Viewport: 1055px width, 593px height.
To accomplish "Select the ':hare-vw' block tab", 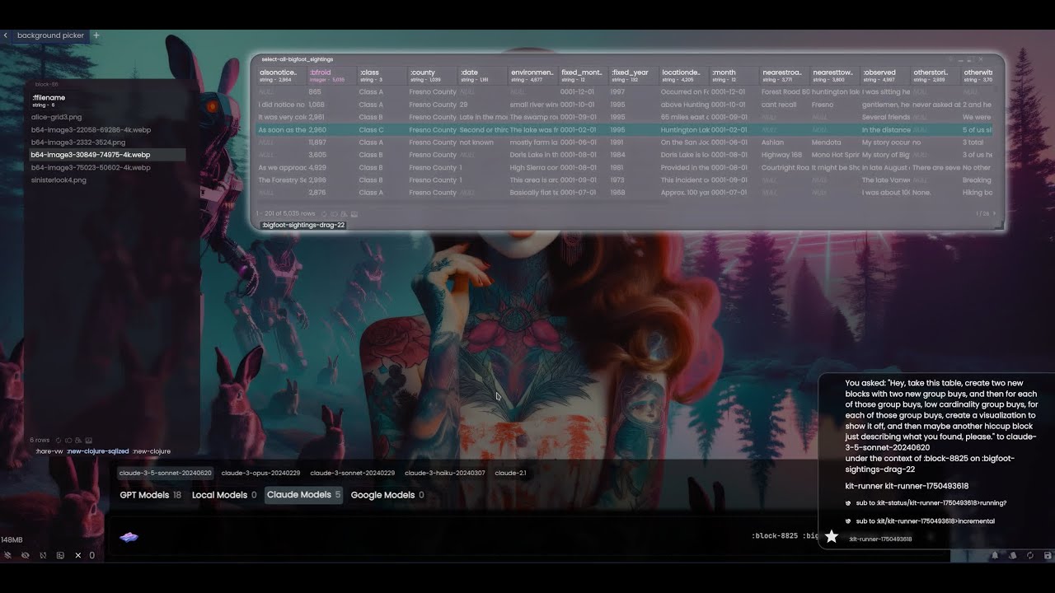I will click(x=49, y=451).
